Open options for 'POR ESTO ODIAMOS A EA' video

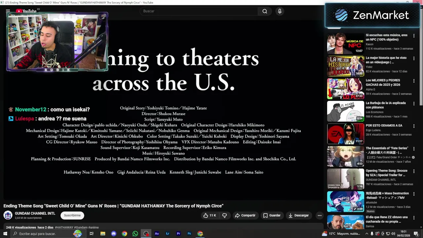(414, 126)
